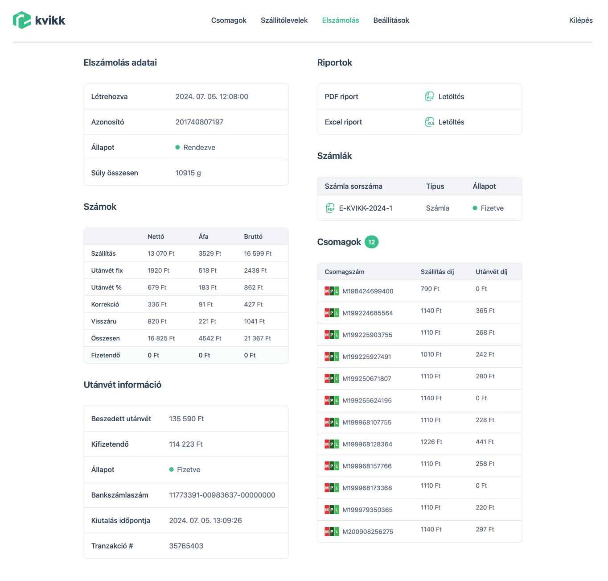Click the Csomagszám column header
608x581 pixels.
[345, 272]
